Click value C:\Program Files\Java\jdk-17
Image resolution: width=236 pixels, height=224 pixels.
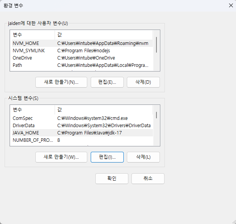[x=90, y=133]
